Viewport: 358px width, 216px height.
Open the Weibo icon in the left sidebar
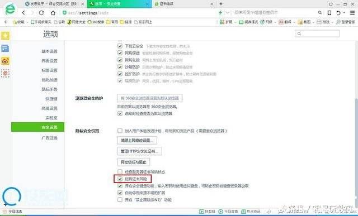coord(5,61)
